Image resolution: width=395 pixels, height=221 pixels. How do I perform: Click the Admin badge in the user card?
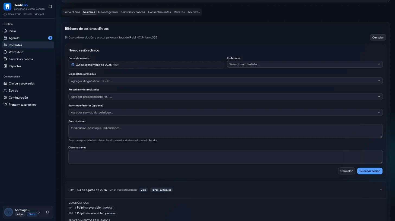coord(20,214)
